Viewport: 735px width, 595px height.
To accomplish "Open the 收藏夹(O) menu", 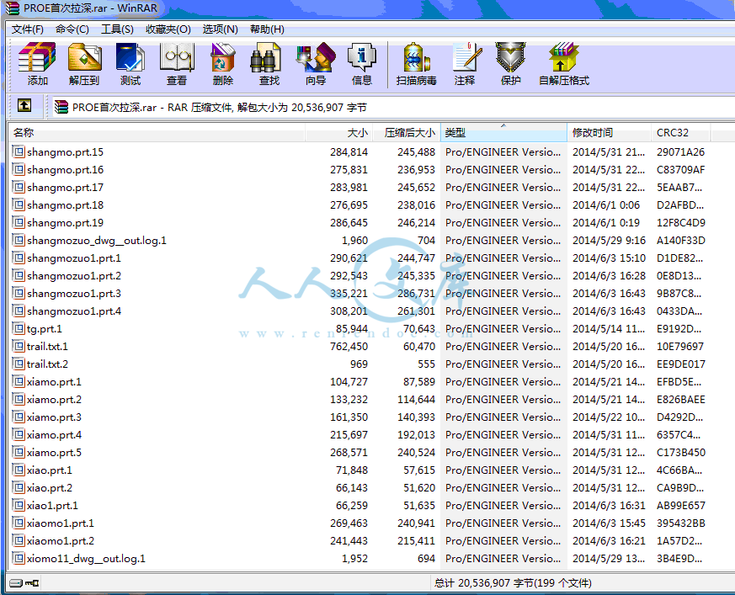I will point(168,29).
